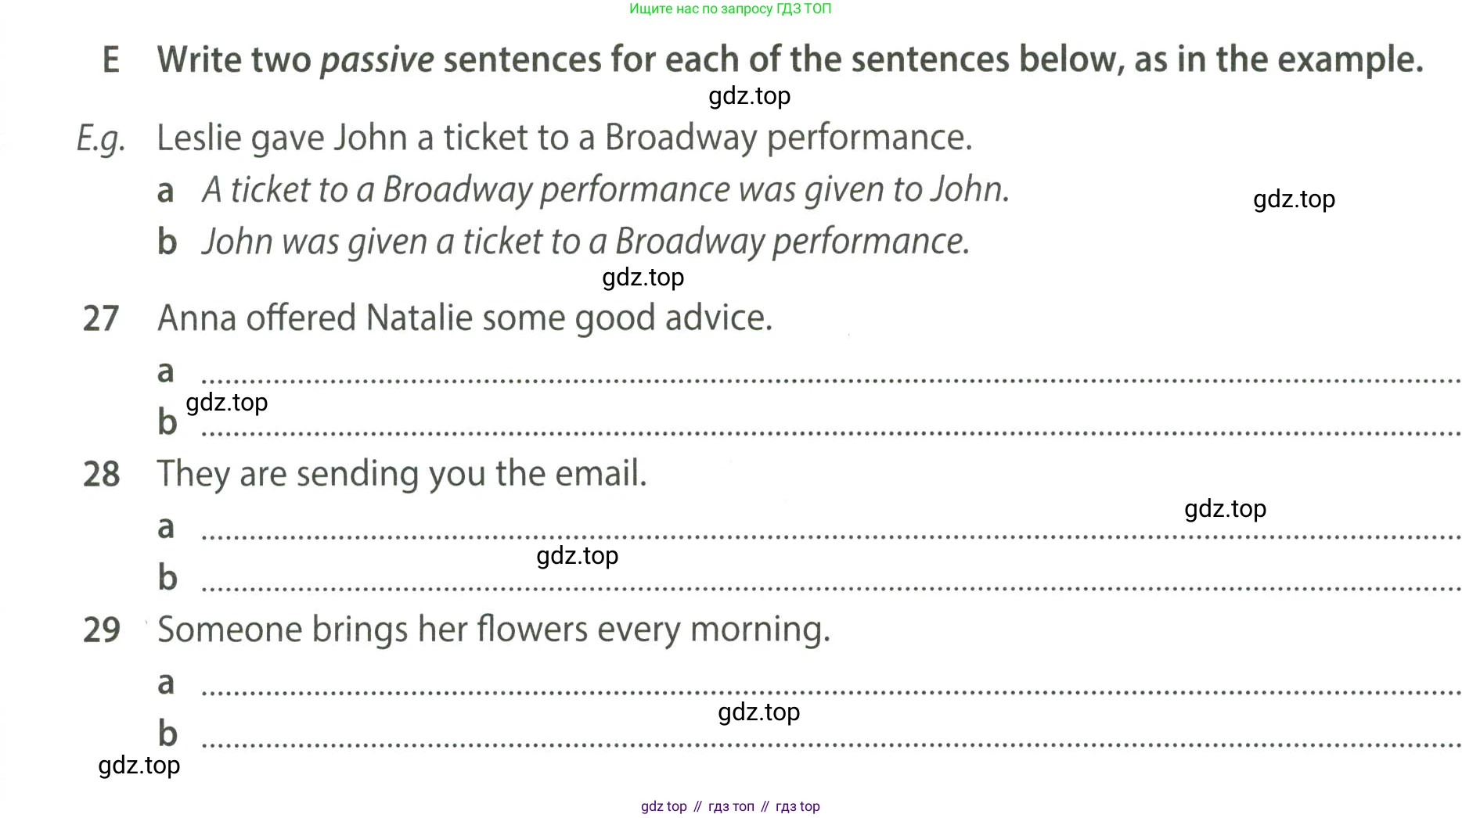Click example answer 'A ticket to a Broadway performance was given'
Screen dimensions: 1462x818
click(x=606, y=189)
